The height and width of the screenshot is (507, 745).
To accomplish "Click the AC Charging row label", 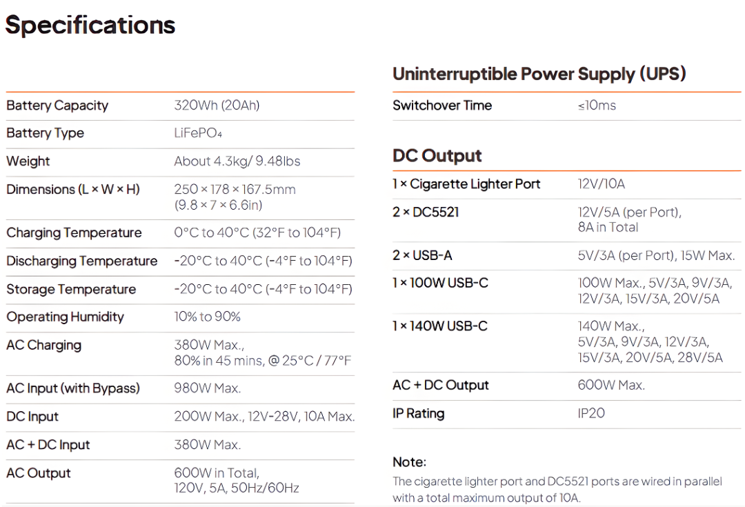I will tap(43, 345).
